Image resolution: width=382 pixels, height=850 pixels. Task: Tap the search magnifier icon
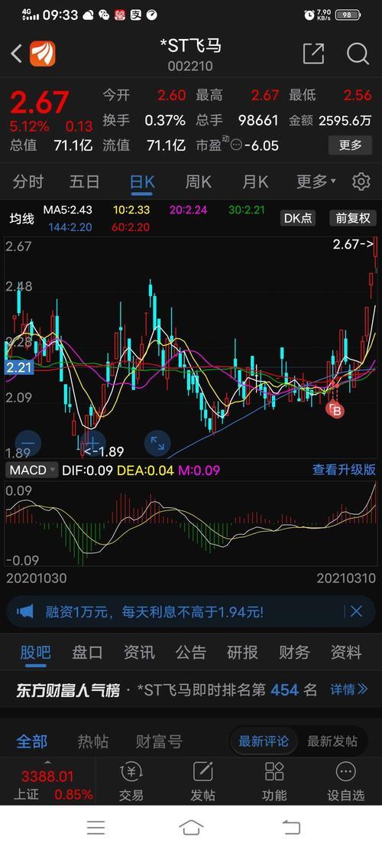[358, 54]
